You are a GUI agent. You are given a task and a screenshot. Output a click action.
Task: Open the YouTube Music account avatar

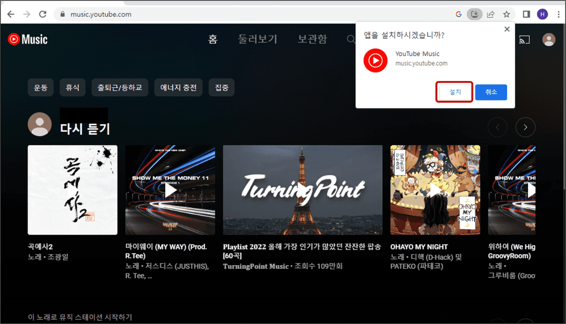coord(549,40)
